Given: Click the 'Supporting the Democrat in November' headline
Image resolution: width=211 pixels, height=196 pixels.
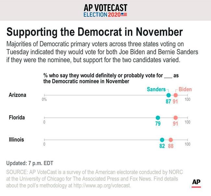Looking at the screenshot, I should tap(94, 32).
